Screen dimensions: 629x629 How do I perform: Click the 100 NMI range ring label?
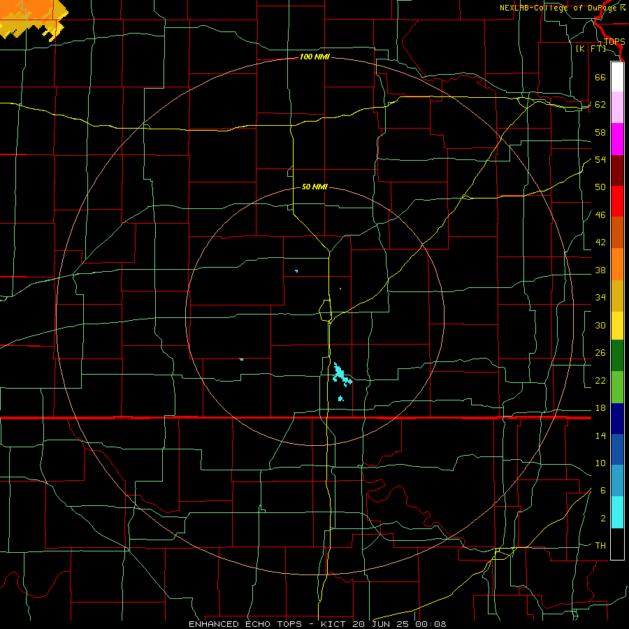point(314,57)
